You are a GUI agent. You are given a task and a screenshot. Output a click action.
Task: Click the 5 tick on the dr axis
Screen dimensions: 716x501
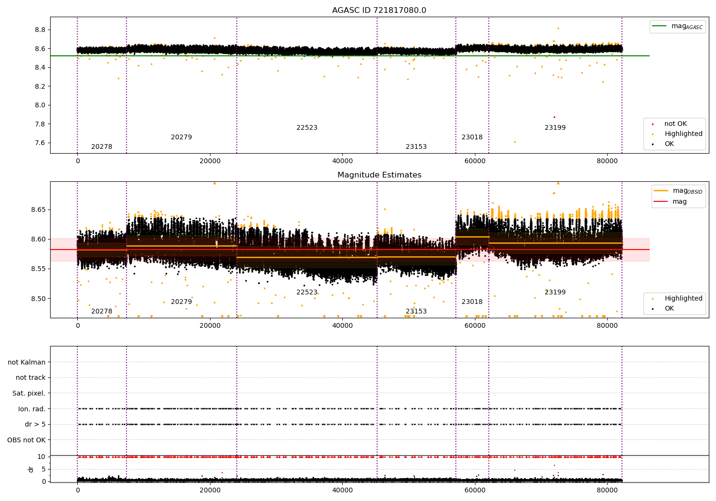coord(43,470)
